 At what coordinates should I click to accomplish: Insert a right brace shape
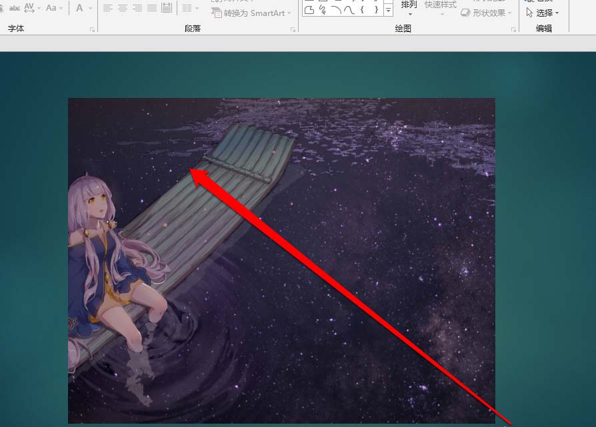click(x=376, y=10)
